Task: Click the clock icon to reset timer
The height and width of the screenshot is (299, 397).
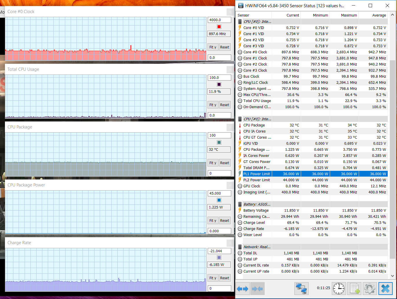Action: [x=338, y=289]
